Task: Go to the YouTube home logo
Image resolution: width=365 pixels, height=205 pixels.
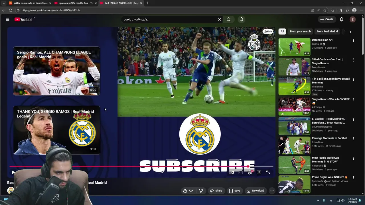Action: 23,19
